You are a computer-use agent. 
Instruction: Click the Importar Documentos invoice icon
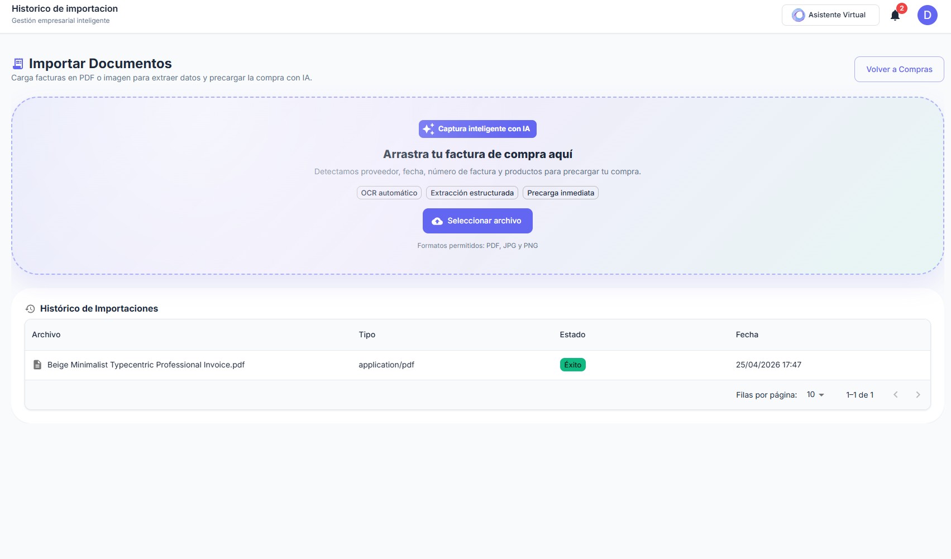click(x=18, y=64)
